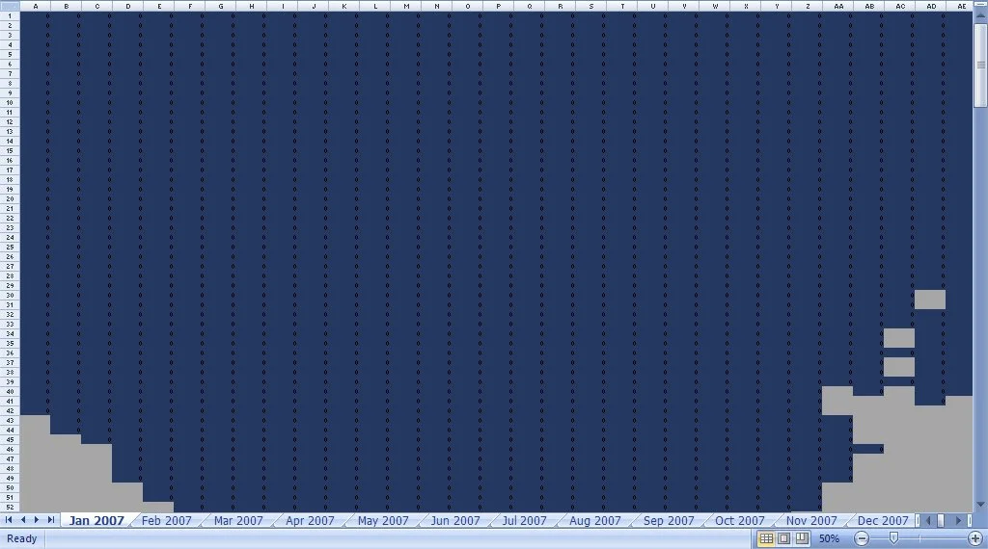The height and width of the screenshot is (549, 988).
Task: Zoom in with the plus button
Action: (x=975, y=538)
